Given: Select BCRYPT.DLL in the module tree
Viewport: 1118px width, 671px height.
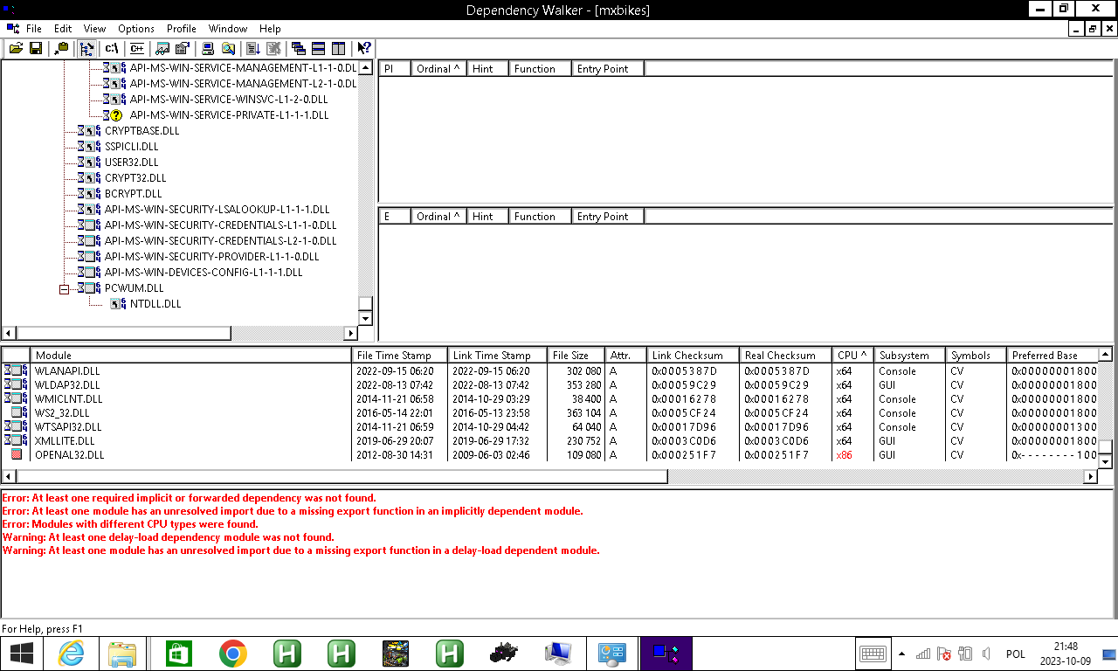Looking at the screenshot, I should tap(134, 194).
